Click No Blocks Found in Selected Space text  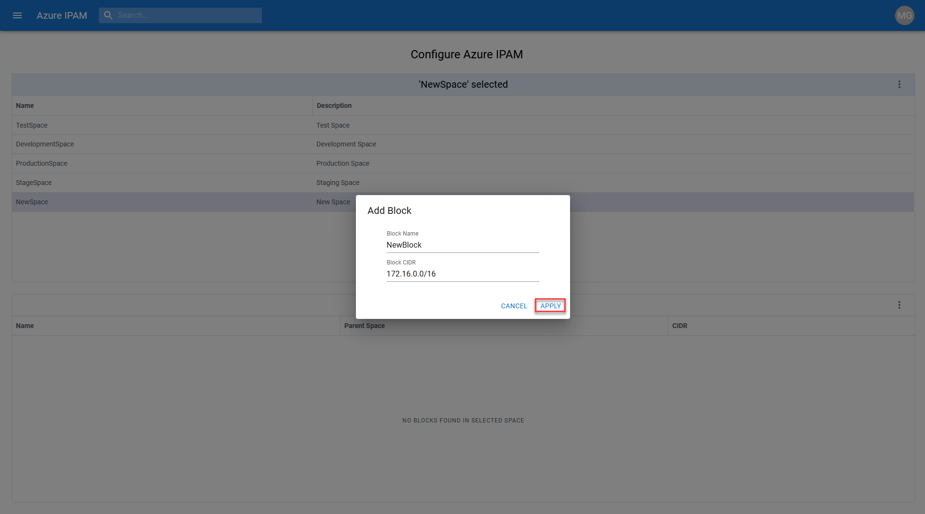[x=463, y=421]
